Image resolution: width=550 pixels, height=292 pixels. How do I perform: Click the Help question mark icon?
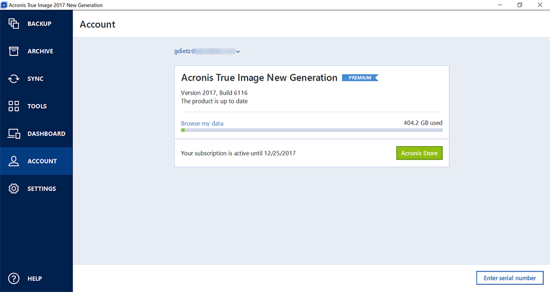click(14, 278)
